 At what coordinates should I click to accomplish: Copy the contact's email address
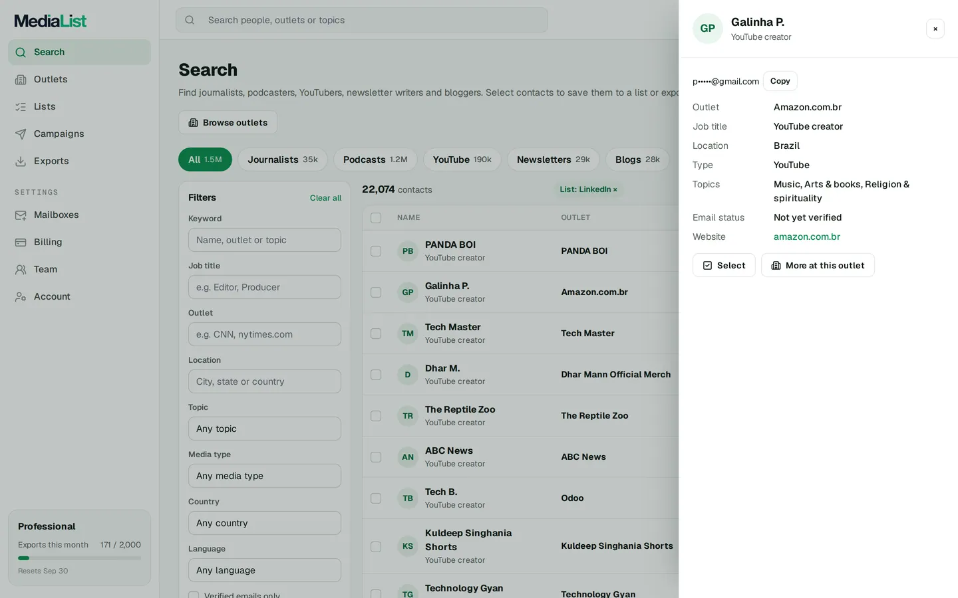(780, 81)
